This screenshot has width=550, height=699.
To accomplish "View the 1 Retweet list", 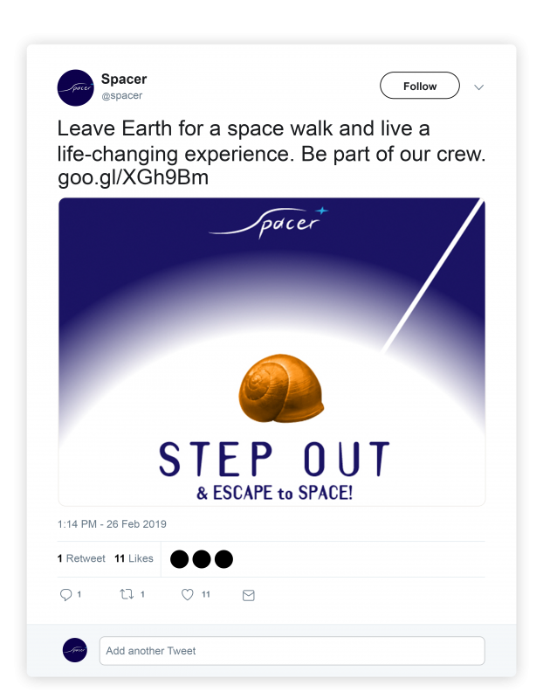I will 81,559.
